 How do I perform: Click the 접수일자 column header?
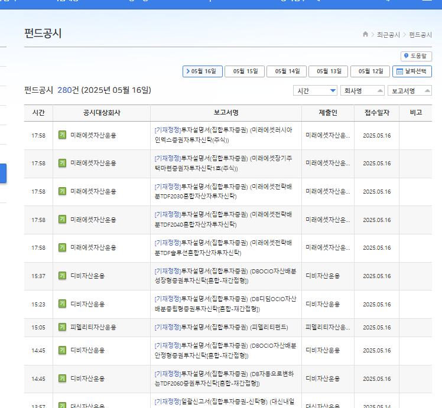(x=376, y=113)
